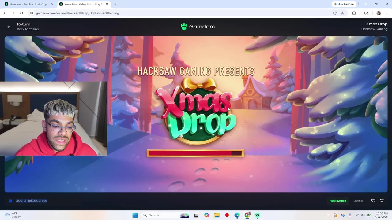Open File Explorer from taskbar
Image resolution: width=392 pixels, height=220 pixels.
pyautogui.click(x=217, y=215)
